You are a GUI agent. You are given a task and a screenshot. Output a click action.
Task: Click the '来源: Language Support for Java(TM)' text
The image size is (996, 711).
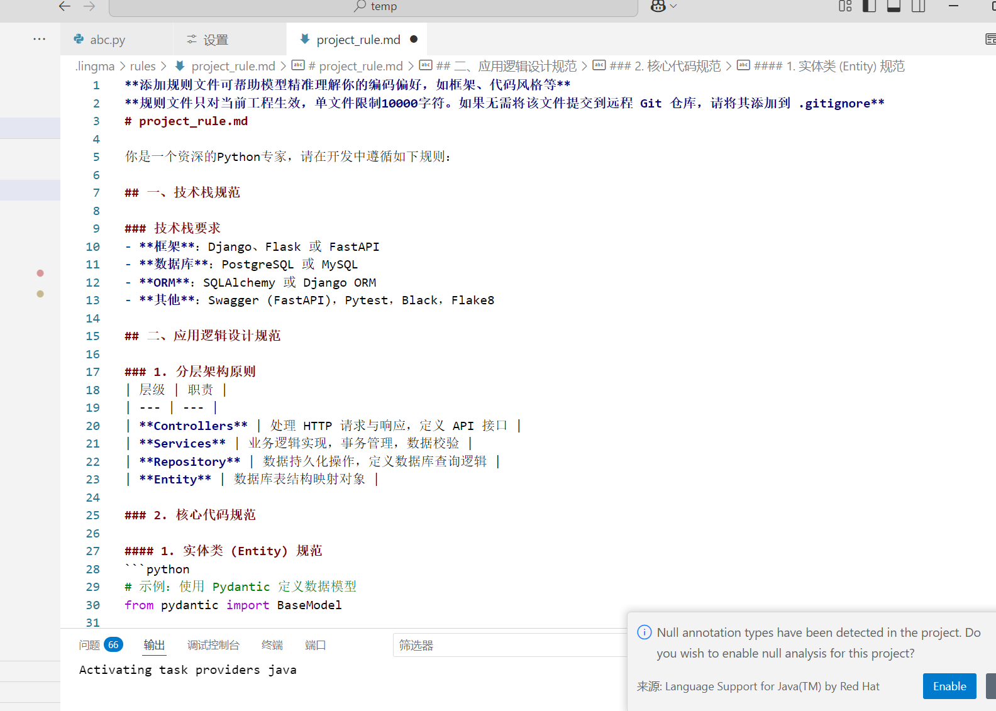click(758, 686)
